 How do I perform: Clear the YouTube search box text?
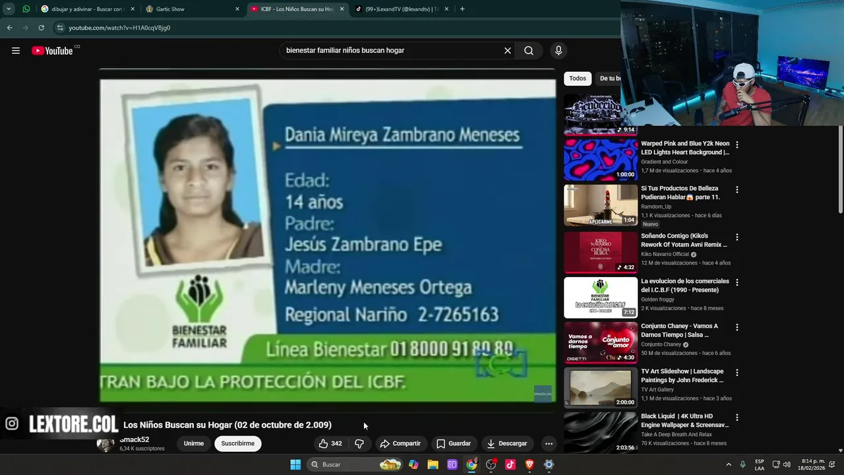pos(508,51)
